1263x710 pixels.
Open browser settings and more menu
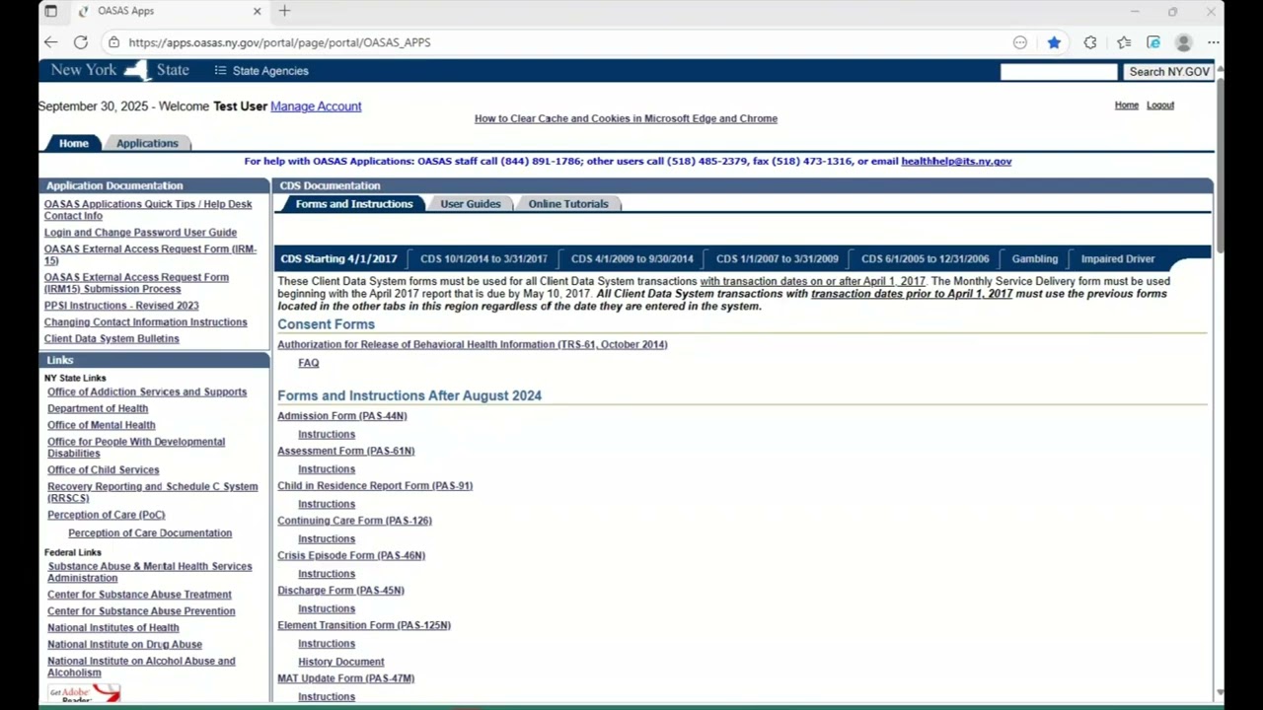tap(1213, 42)
